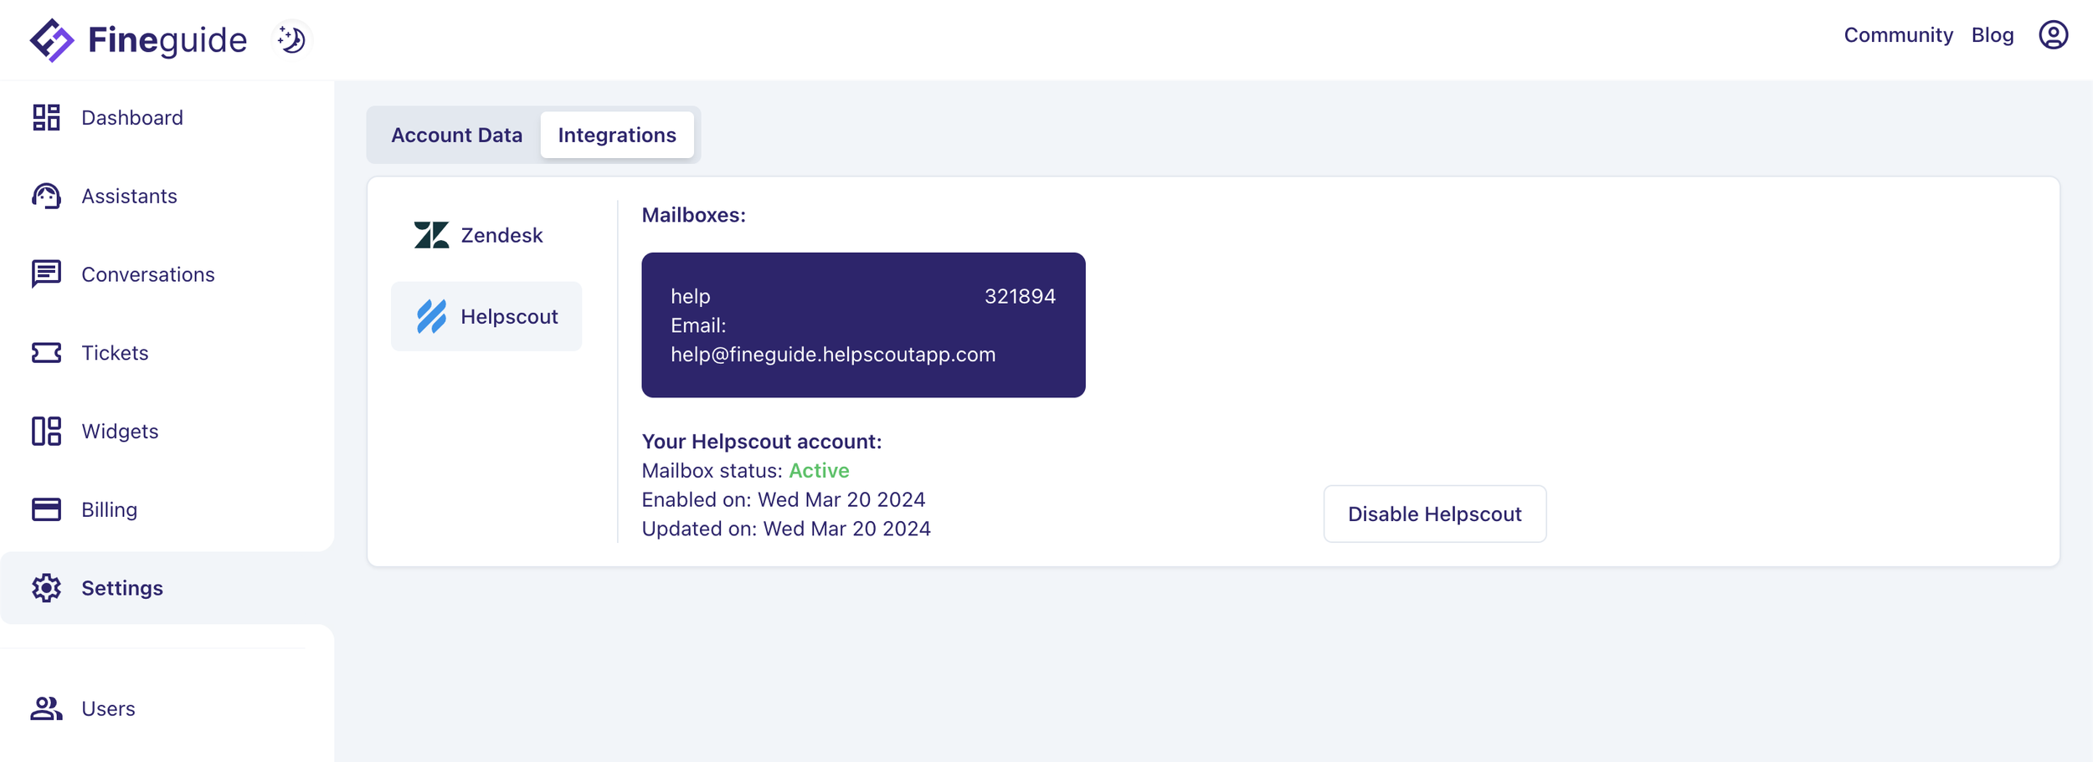
Task: Click the Fineguide logo icon
Action: pyautogui.click(x=52, y=40)
